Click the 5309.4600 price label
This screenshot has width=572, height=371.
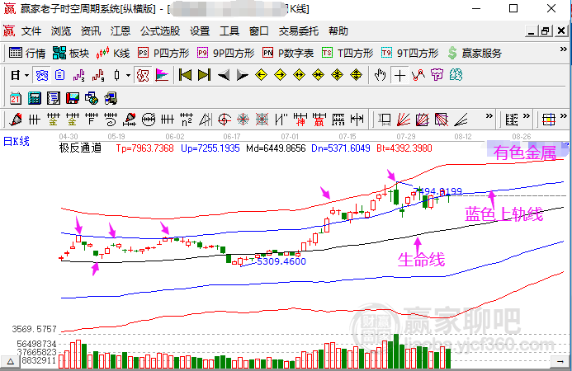click(x=281, y=261)
